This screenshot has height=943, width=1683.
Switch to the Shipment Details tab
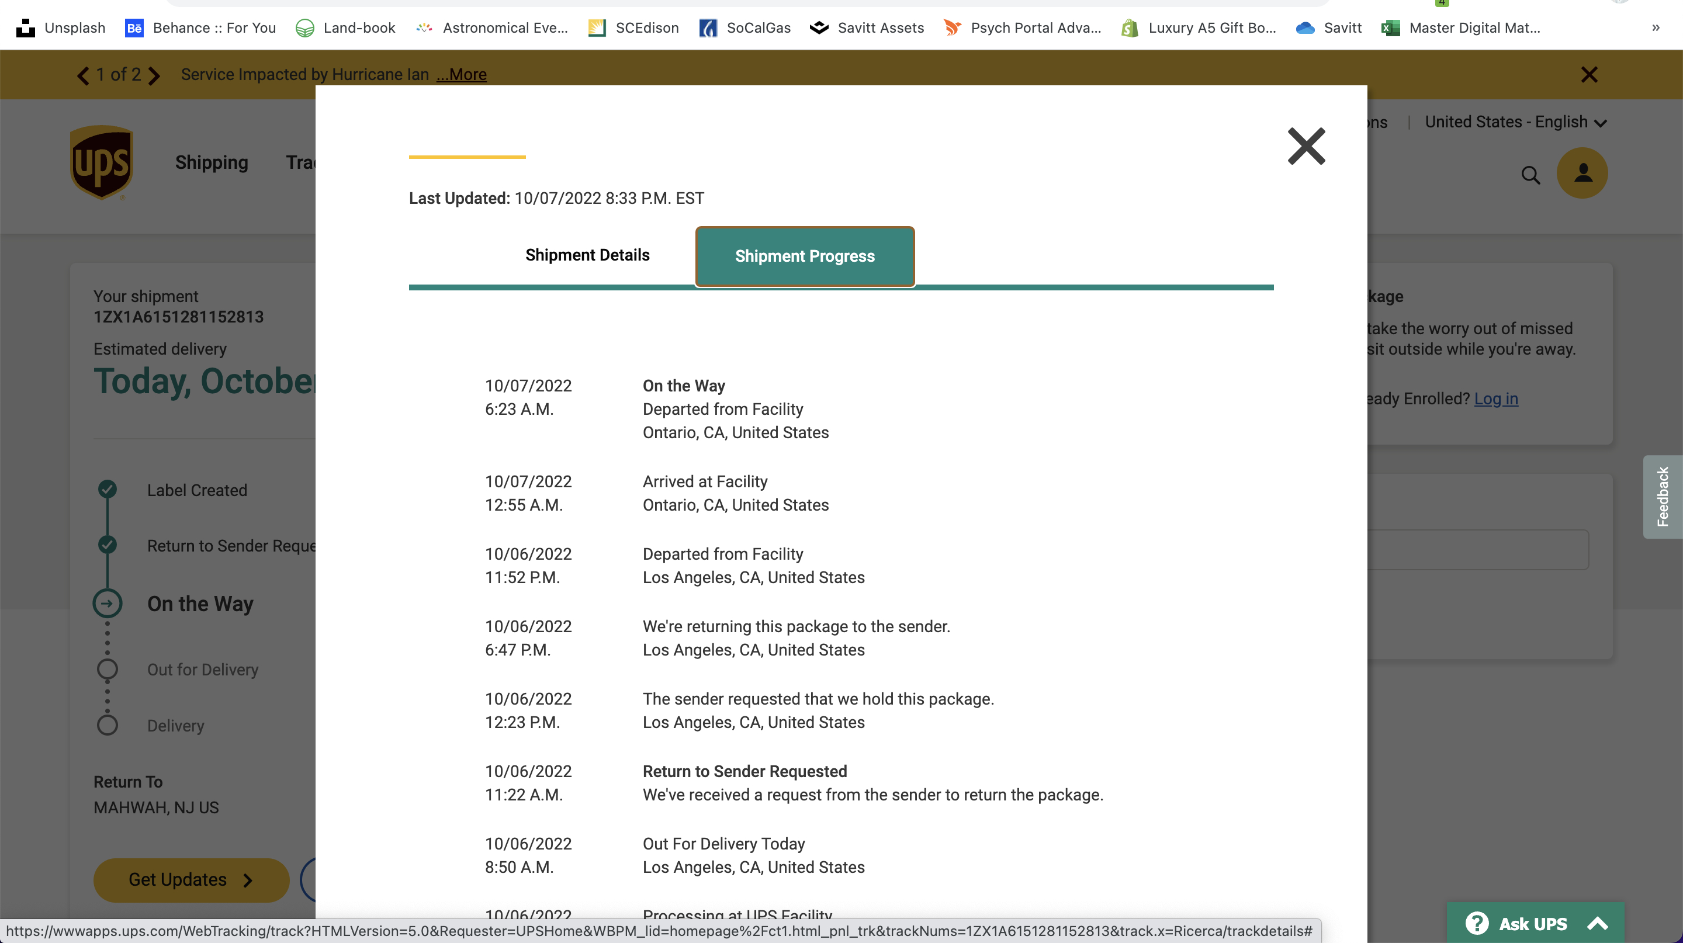click(587, 255)
